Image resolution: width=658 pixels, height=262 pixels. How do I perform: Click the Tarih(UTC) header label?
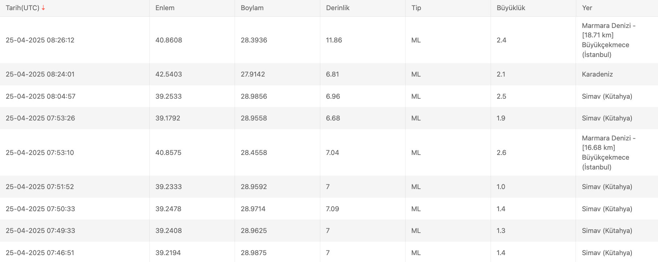click(23, 8)
